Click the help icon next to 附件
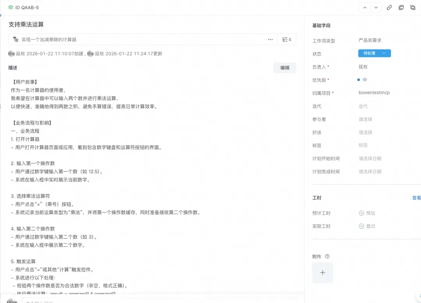This screenshot has height=303, width=421. click(x=327, y=256)
